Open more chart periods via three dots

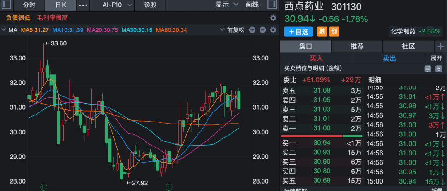[x=83, y=5]
